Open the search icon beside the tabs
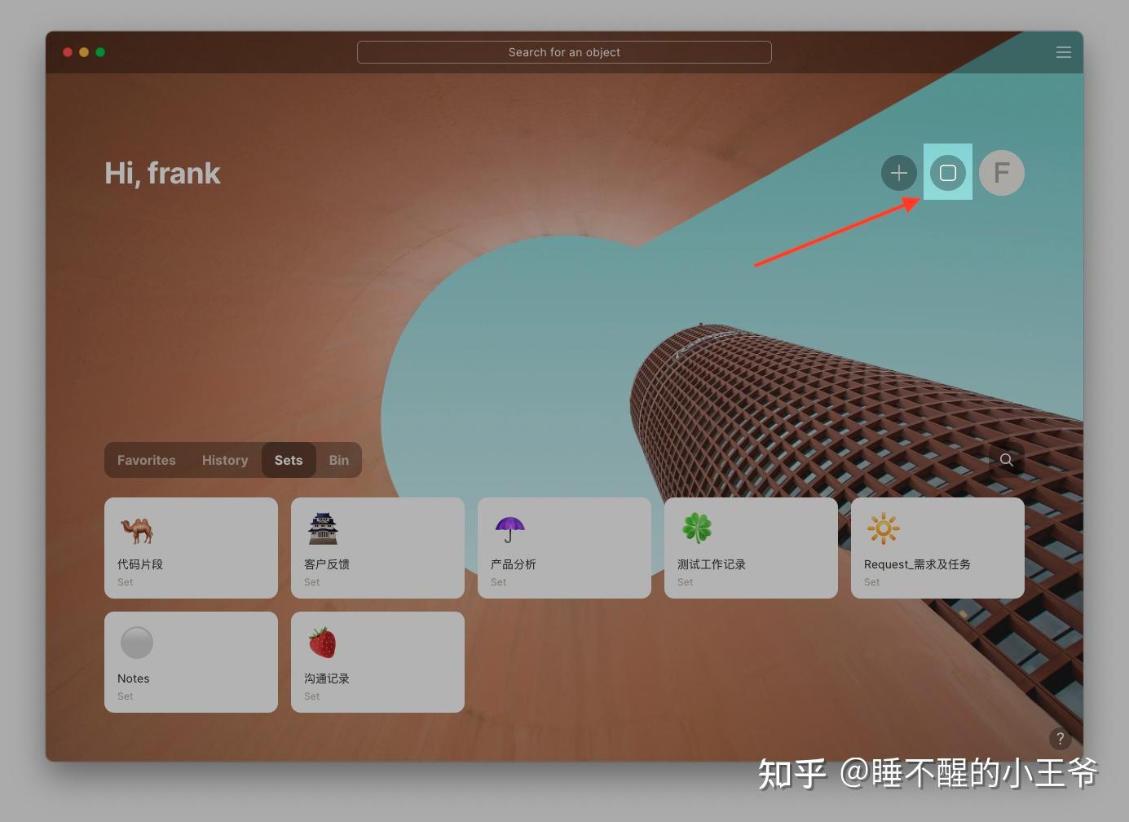 pyautogui.click(x=1007, y=460)
